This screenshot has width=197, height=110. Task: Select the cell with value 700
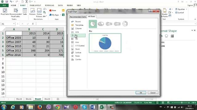[x=57, y=55]
